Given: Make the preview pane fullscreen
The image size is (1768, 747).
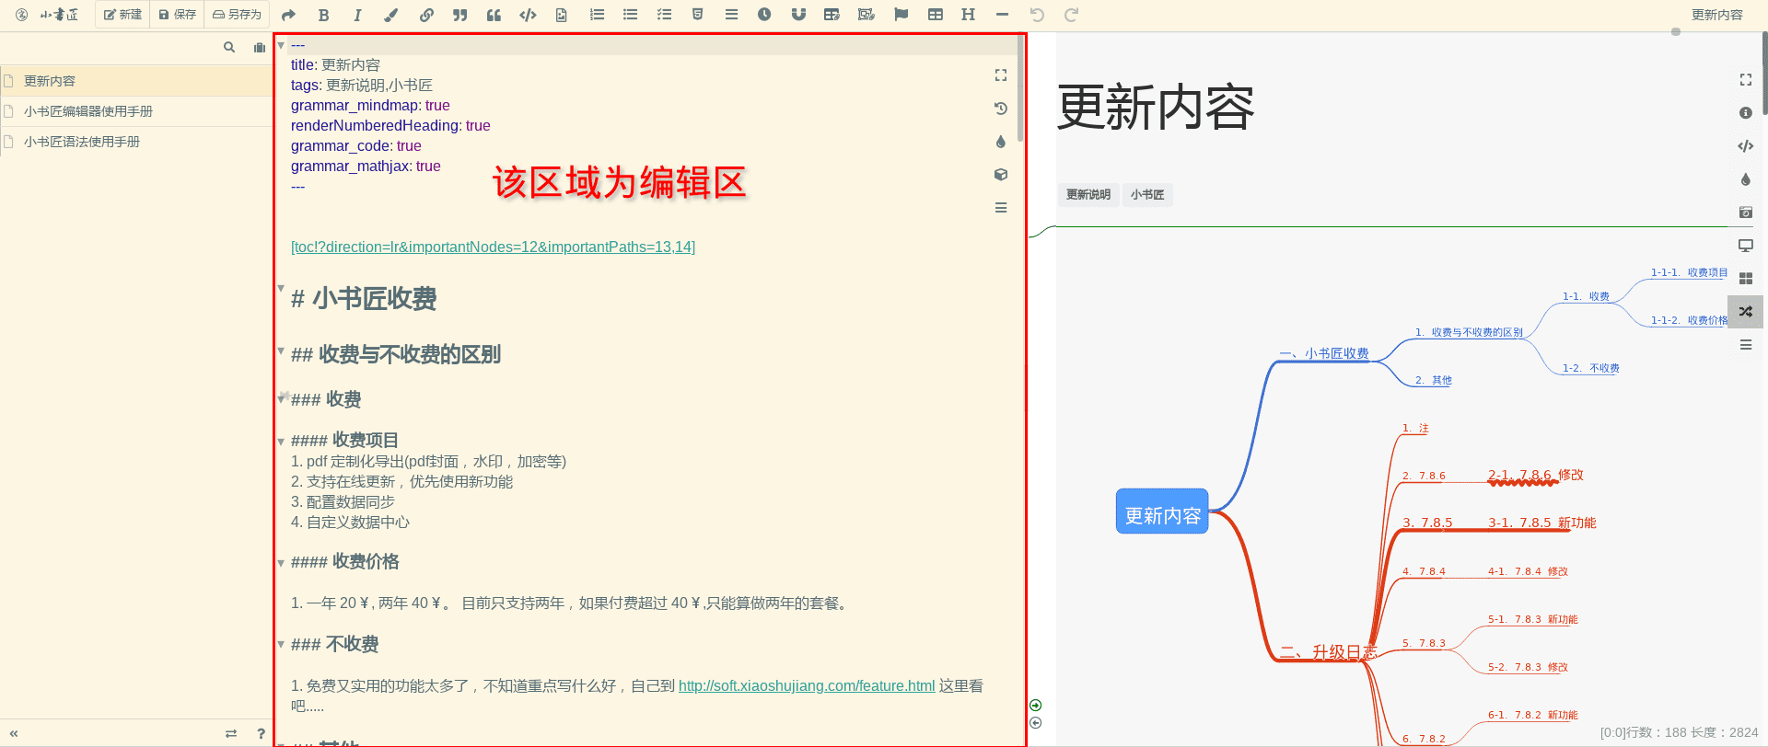Looking at the screenshot, I should pyautogui.click(x=1746, y=80).
